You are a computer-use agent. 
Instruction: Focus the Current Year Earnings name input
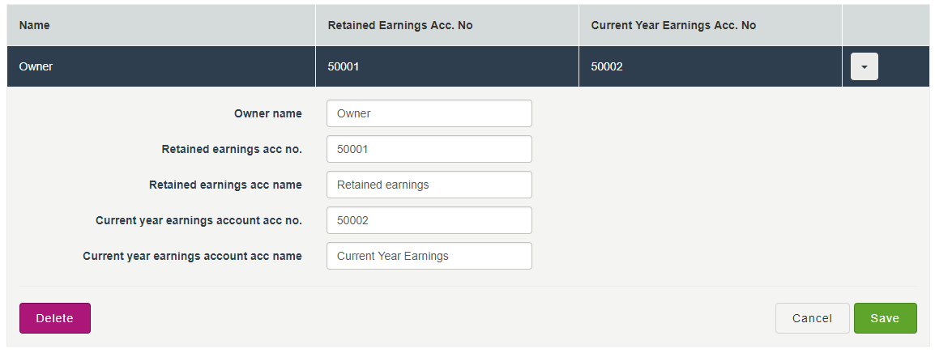tap(429, 256)
